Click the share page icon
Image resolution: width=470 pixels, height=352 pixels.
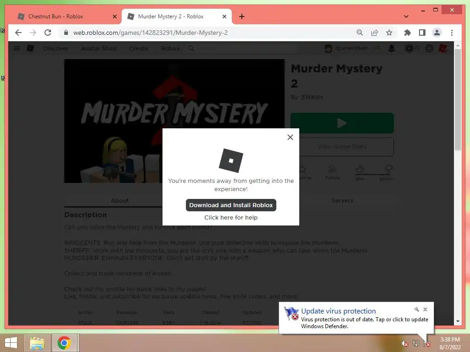375,33
